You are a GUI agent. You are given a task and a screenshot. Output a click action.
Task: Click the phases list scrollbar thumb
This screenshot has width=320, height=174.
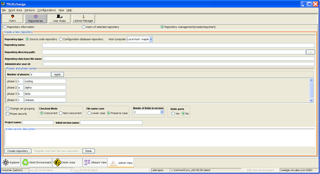[x=311, y=90]
